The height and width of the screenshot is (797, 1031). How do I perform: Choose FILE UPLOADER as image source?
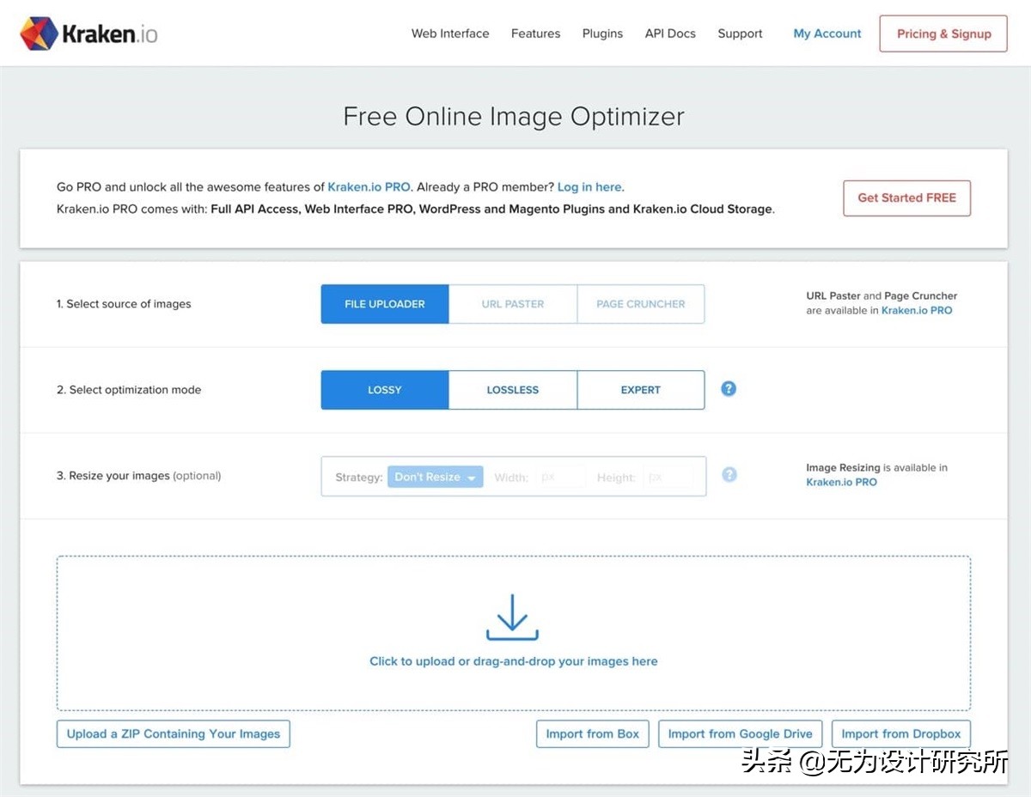click(x=384, y=304)
